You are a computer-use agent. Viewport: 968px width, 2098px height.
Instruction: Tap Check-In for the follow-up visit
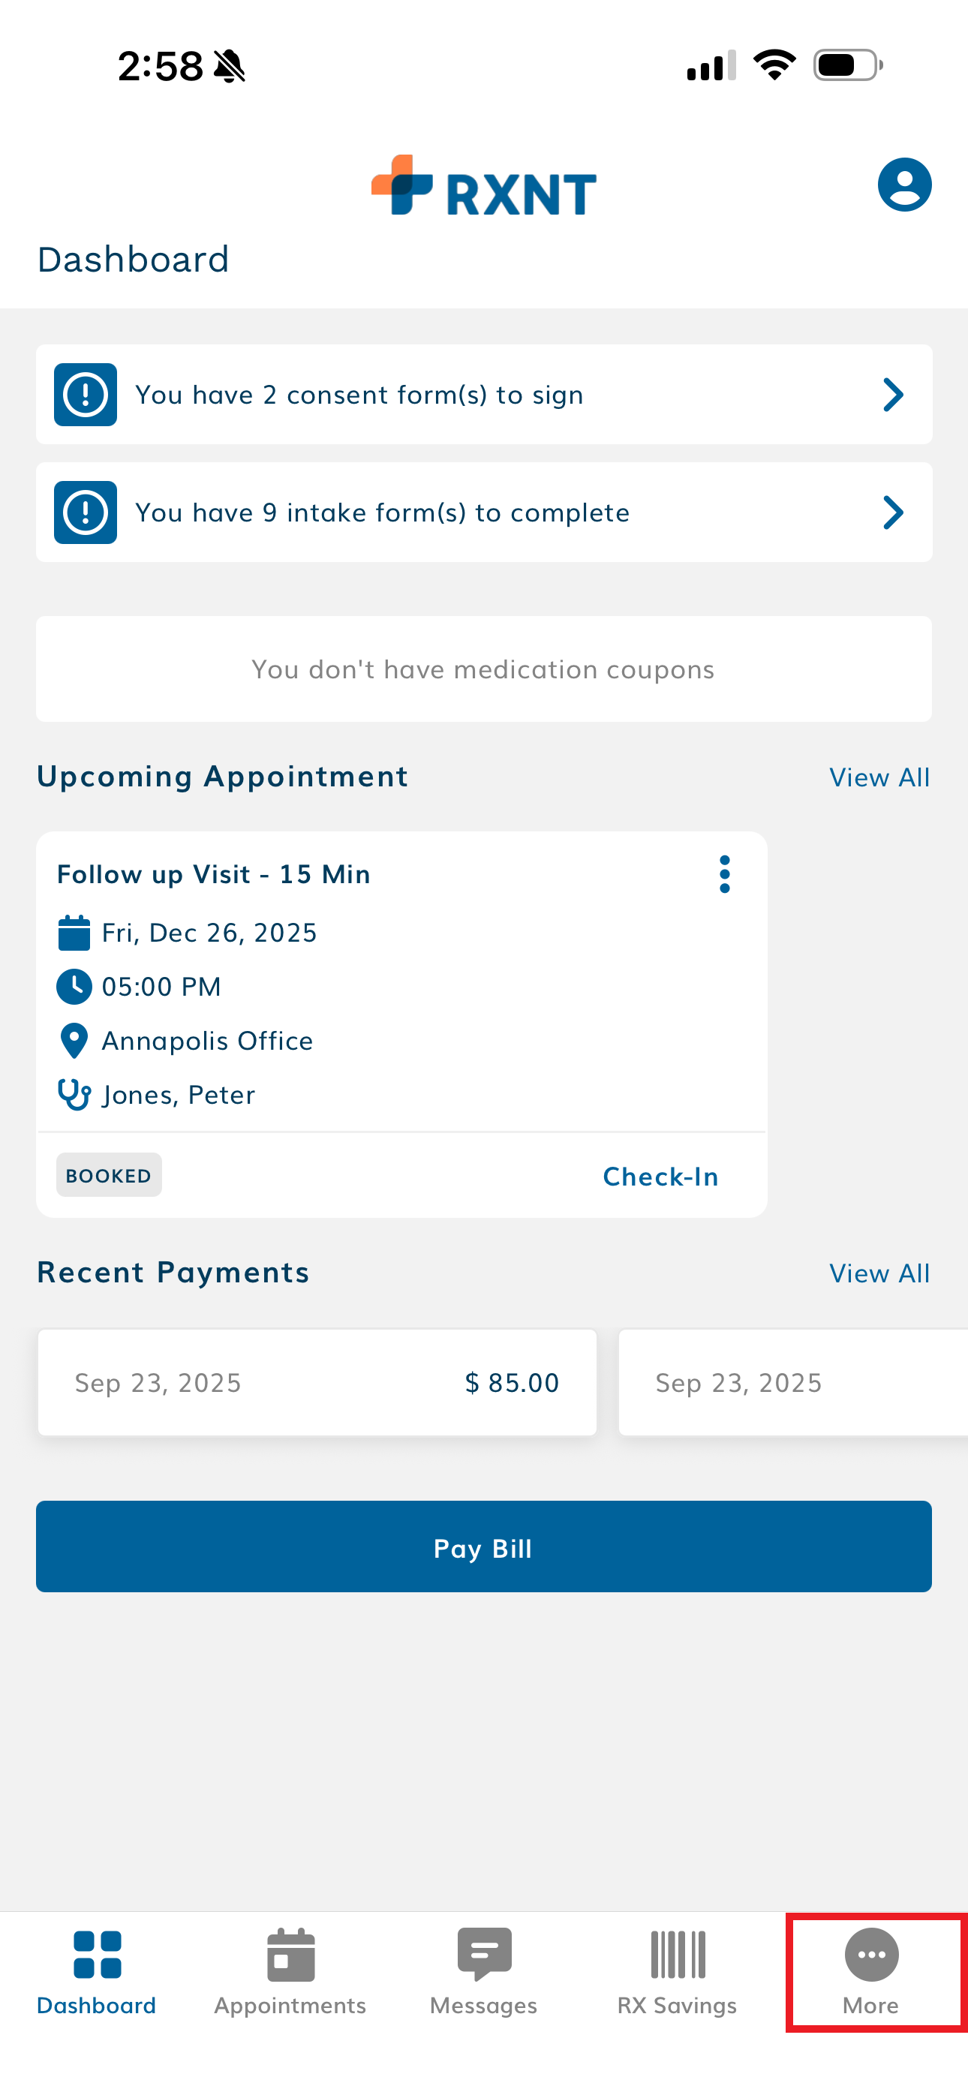[x=660, y=1177]
